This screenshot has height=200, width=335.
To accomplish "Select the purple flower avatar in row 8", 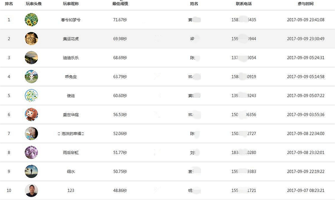I will (x=32, y=152).
